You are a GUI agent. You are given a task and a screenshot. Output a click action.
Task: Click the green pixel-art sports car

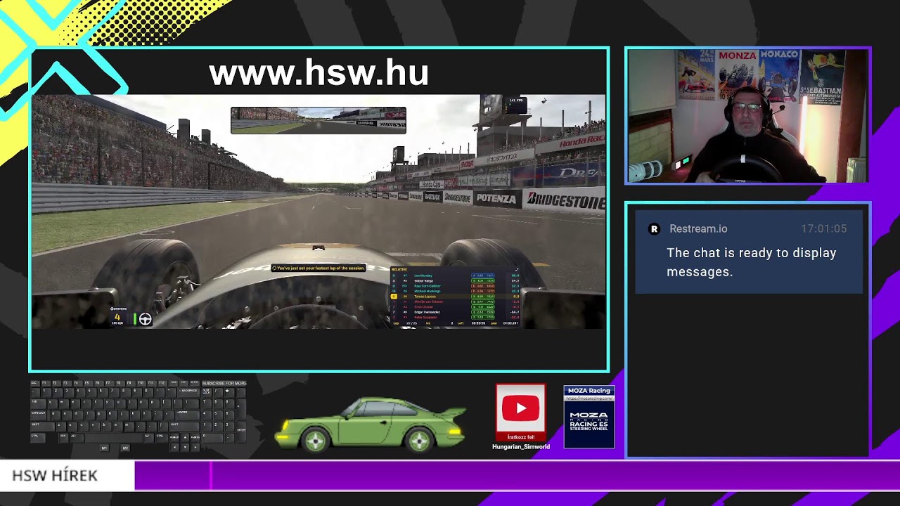pyautogui.click(x=371, y=424)
